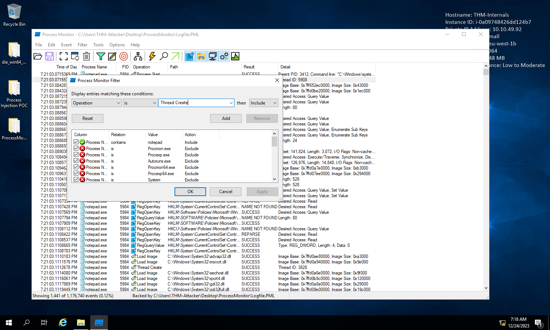Confirm the filter dialog with OK

pyautogui.click(x=190, y=192)
